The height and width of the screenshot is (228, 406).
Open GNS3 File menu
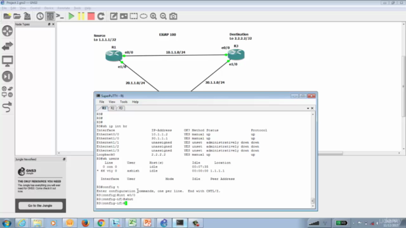coord(4,8)
